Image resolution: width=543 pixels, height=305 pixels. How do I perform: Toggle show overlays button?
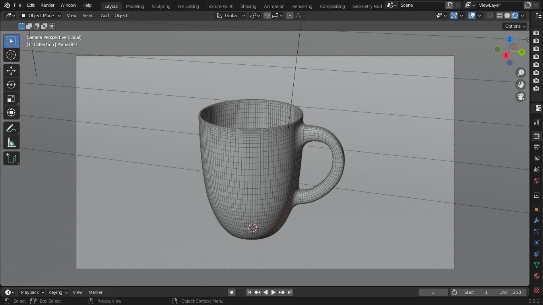pyautogui.click(x=472, y=15)
